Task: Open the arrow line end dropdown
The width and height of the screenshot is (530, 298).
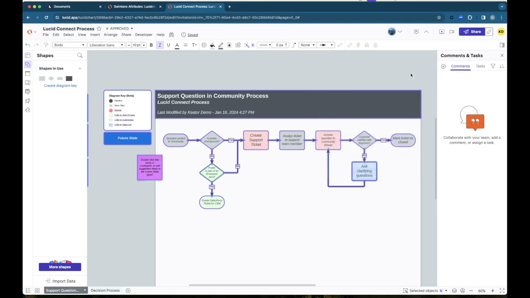Action: 325,45
